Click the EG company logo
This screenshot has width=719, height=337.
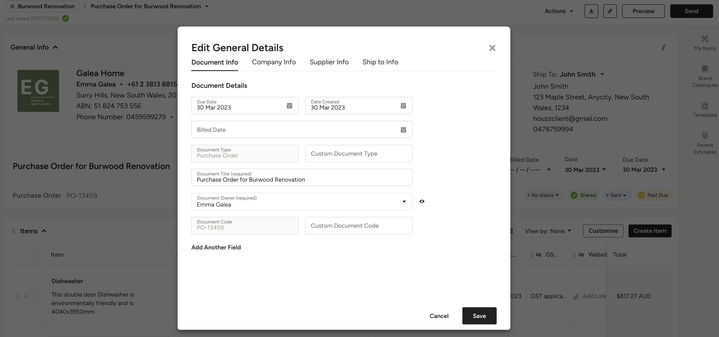click(x=38, y=91)
